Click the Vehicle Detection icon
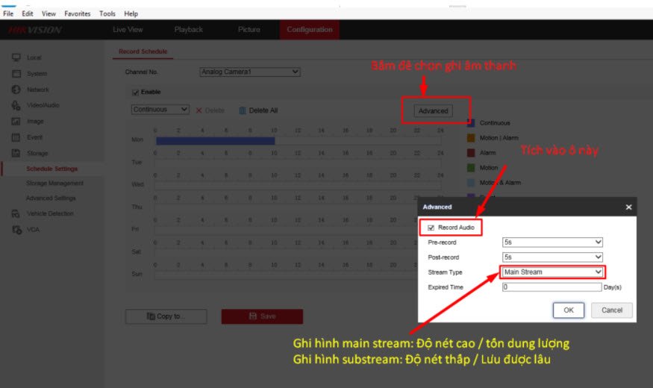Screen dimensions: 653x388 point(15,213)
